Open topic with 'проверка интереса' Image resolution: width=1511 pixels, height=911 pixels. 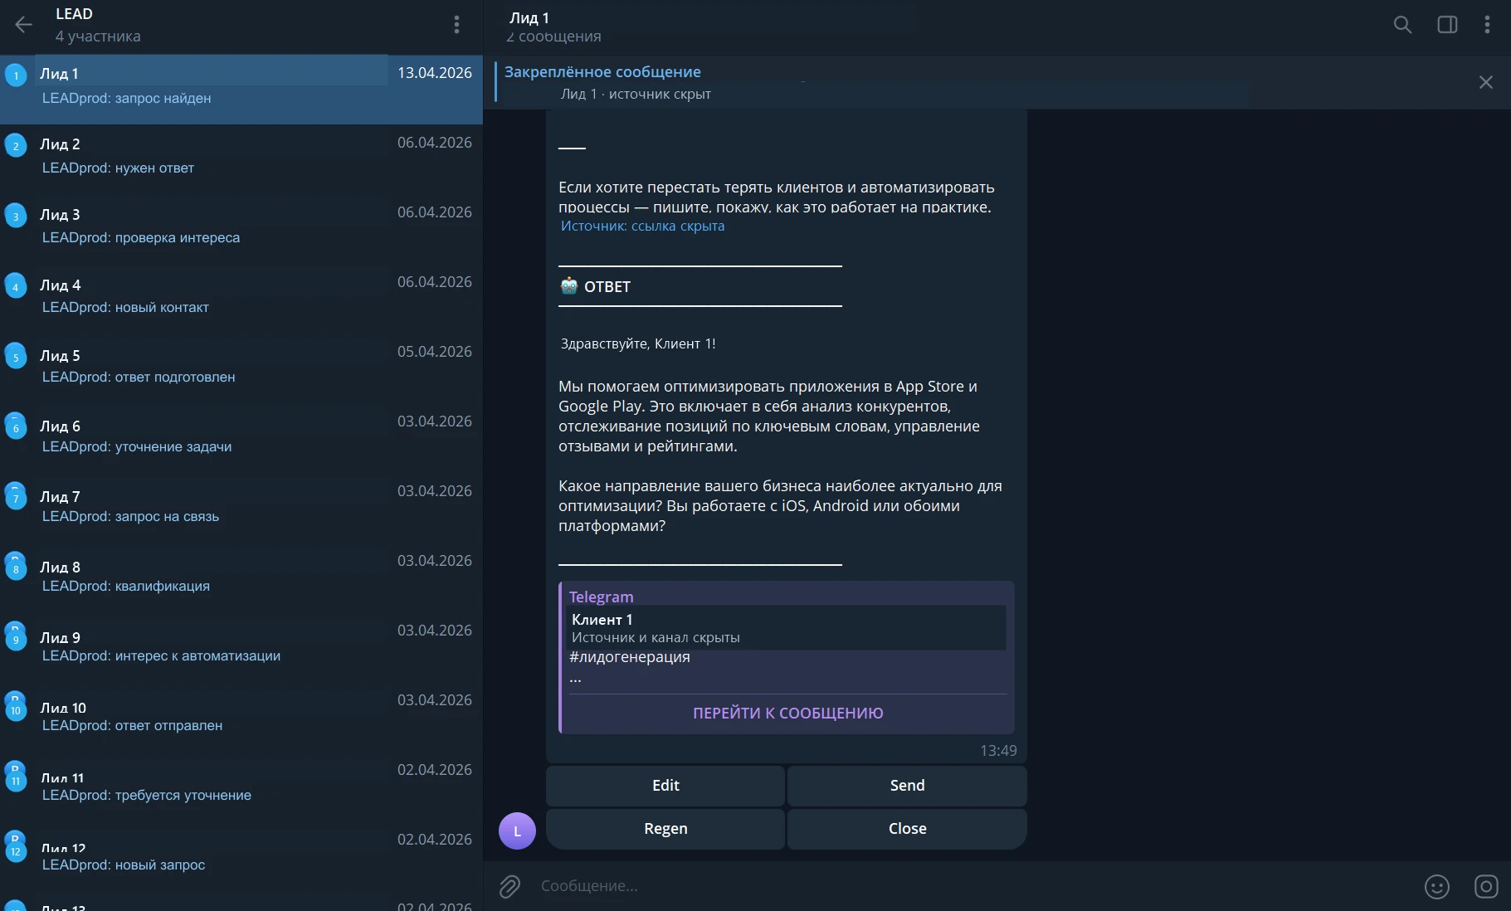(x=241, y=229)
